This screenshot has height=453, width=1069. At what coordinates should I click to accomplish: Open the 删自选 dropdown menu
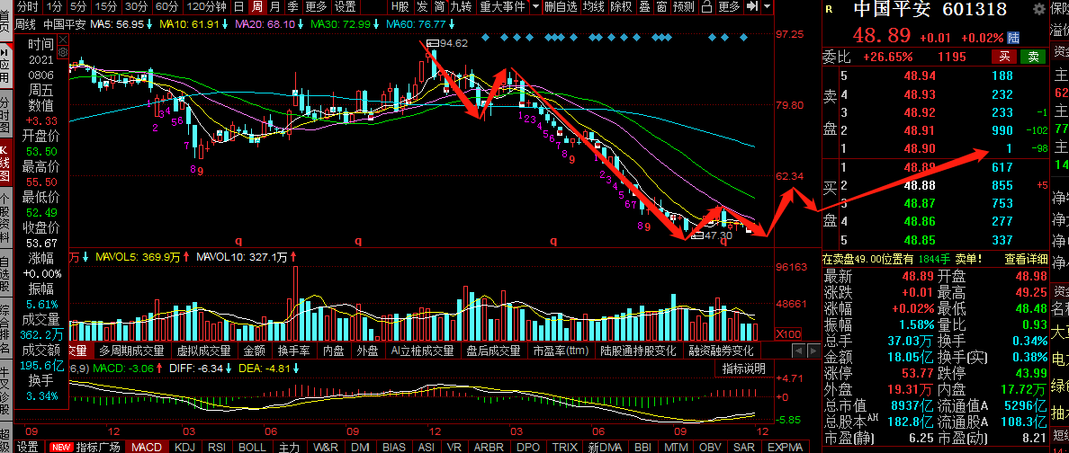pyautogui.click(x=559, y=6)
